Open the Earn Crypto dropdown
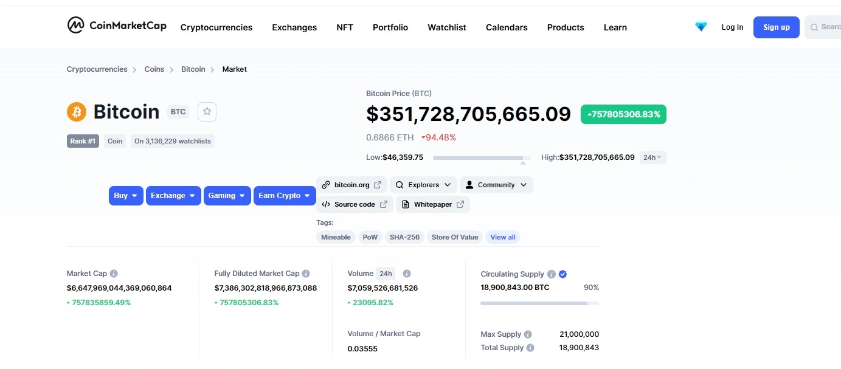 tap(285, 196)
